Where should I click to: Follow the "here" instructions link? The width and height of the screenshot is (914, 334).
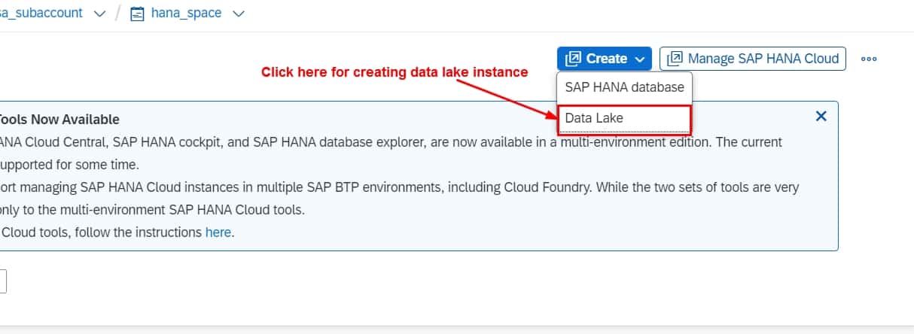click(x=218, y=232)
